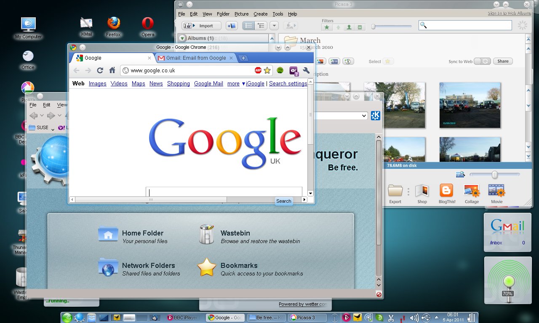Open the BlogThis! tool in Picasa
The height and width of the screenshot is (323, 539).
tap(446, 194)
